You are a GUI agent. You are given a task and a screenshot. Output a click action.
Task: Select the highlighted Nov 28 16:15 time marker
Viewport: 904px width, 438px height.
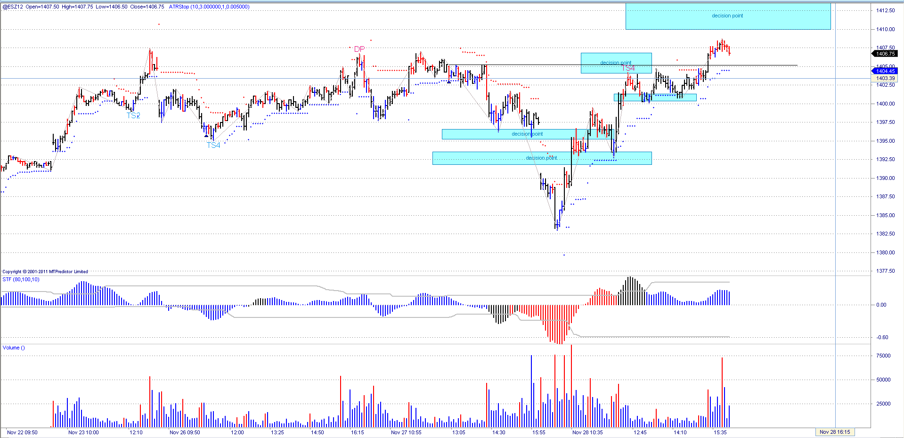[835, 432]
